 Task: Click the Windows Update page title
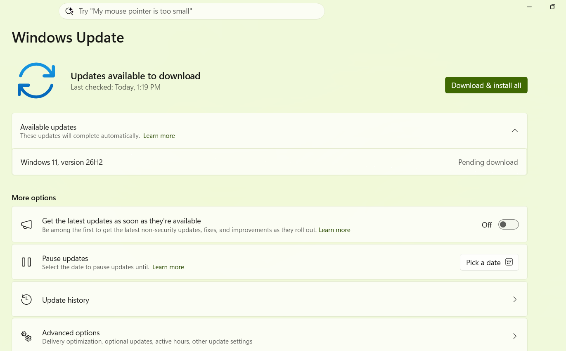pos(68,38)
